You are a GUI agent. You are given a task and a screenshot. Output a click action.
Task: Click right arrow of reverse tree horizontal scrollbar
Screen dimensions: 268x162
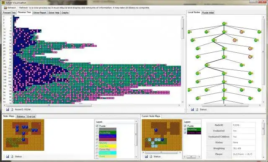pyautogui.click(x=179, y=105)
